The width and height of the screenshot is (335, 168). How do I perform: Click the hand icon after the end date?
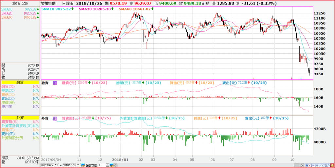point(83,165)
